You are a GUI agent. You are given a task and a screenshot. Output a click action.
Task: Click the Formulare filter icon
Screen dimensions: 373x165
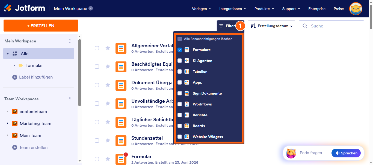[187, 50]
